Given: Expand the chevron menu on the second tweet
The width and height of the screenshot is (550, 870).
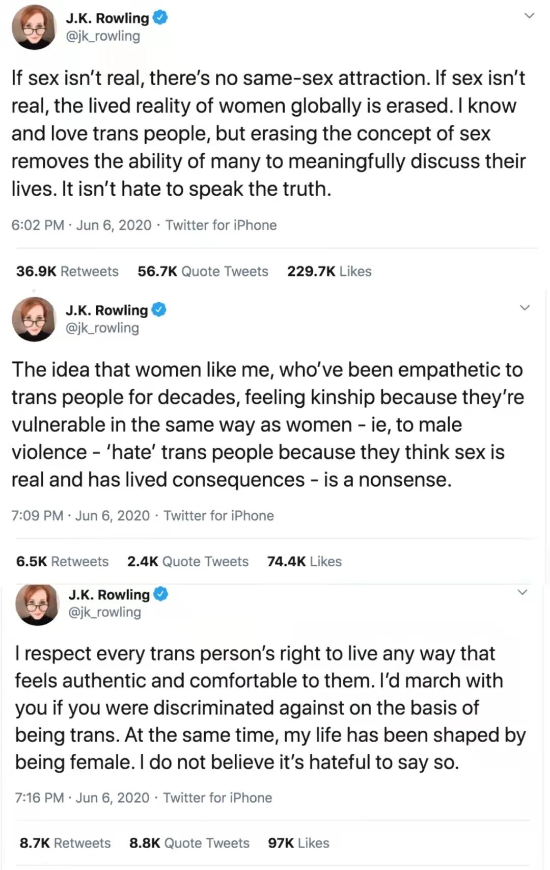Looking at the screenshot, I should pos(525,307).
